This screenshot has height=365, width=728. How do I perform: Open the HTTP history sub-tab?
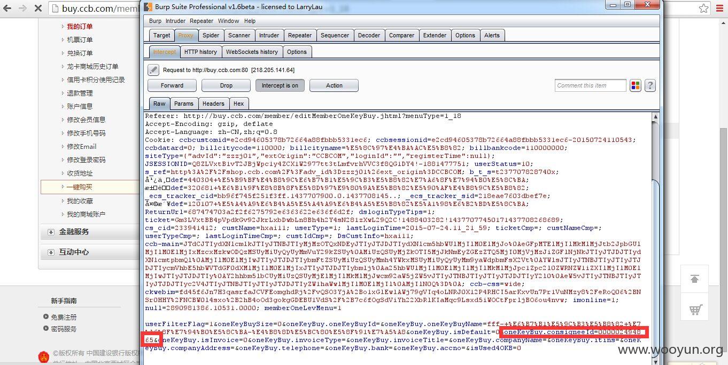pos(200,52)
